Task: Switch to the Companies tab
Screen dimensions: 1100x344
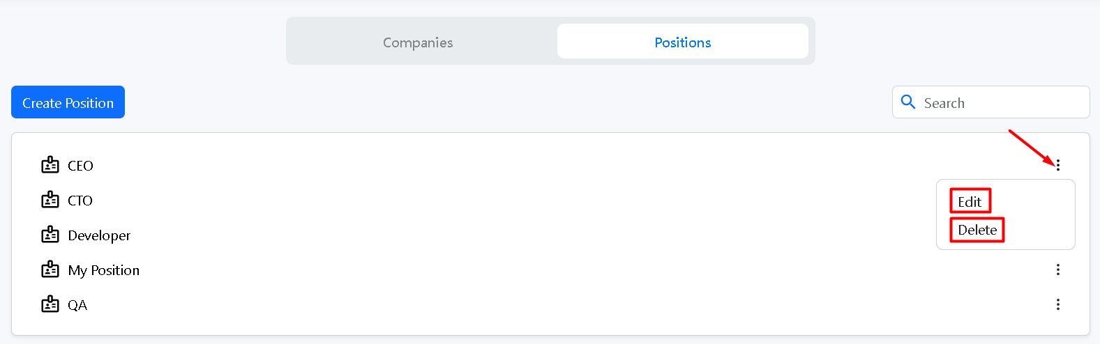Action: tap(418, 42)
